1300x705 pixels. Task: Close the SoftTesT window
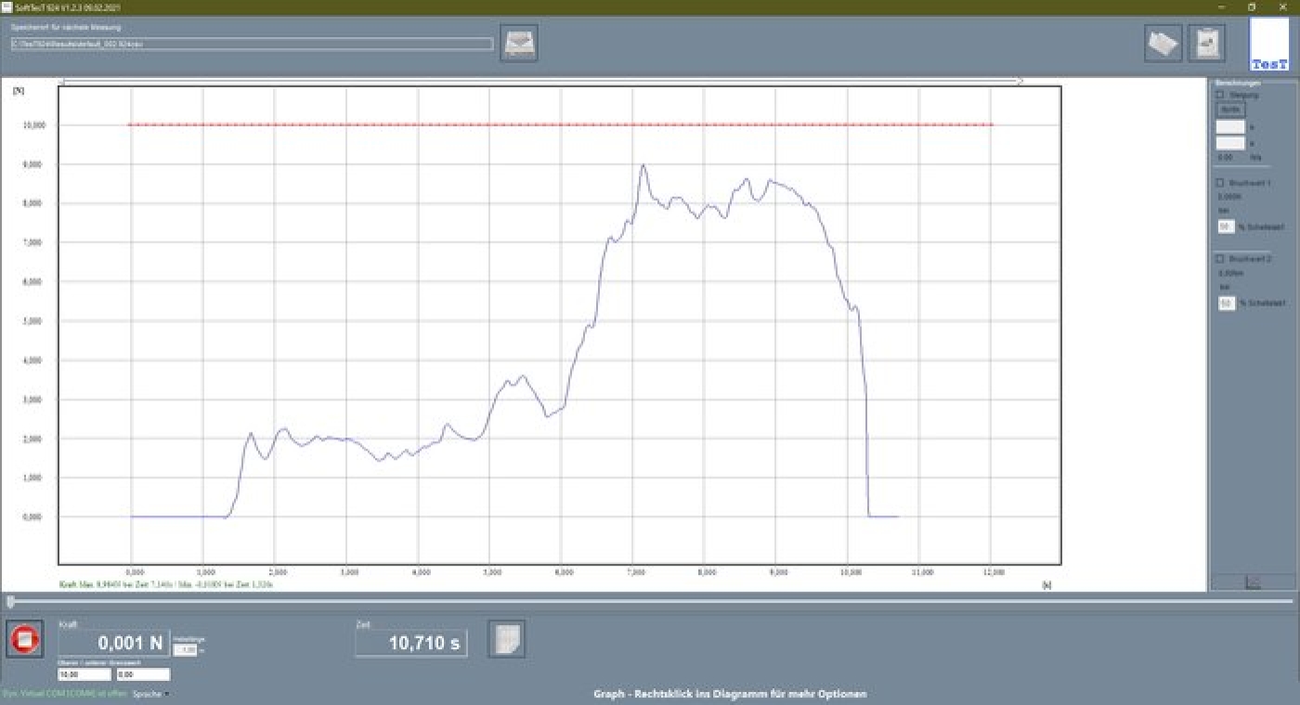(1284, 7)
